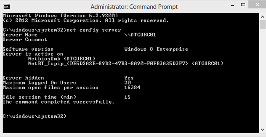This screenshot has height=137, width=266.
Task: Click the 'net config server' command text
Action: 94,30
